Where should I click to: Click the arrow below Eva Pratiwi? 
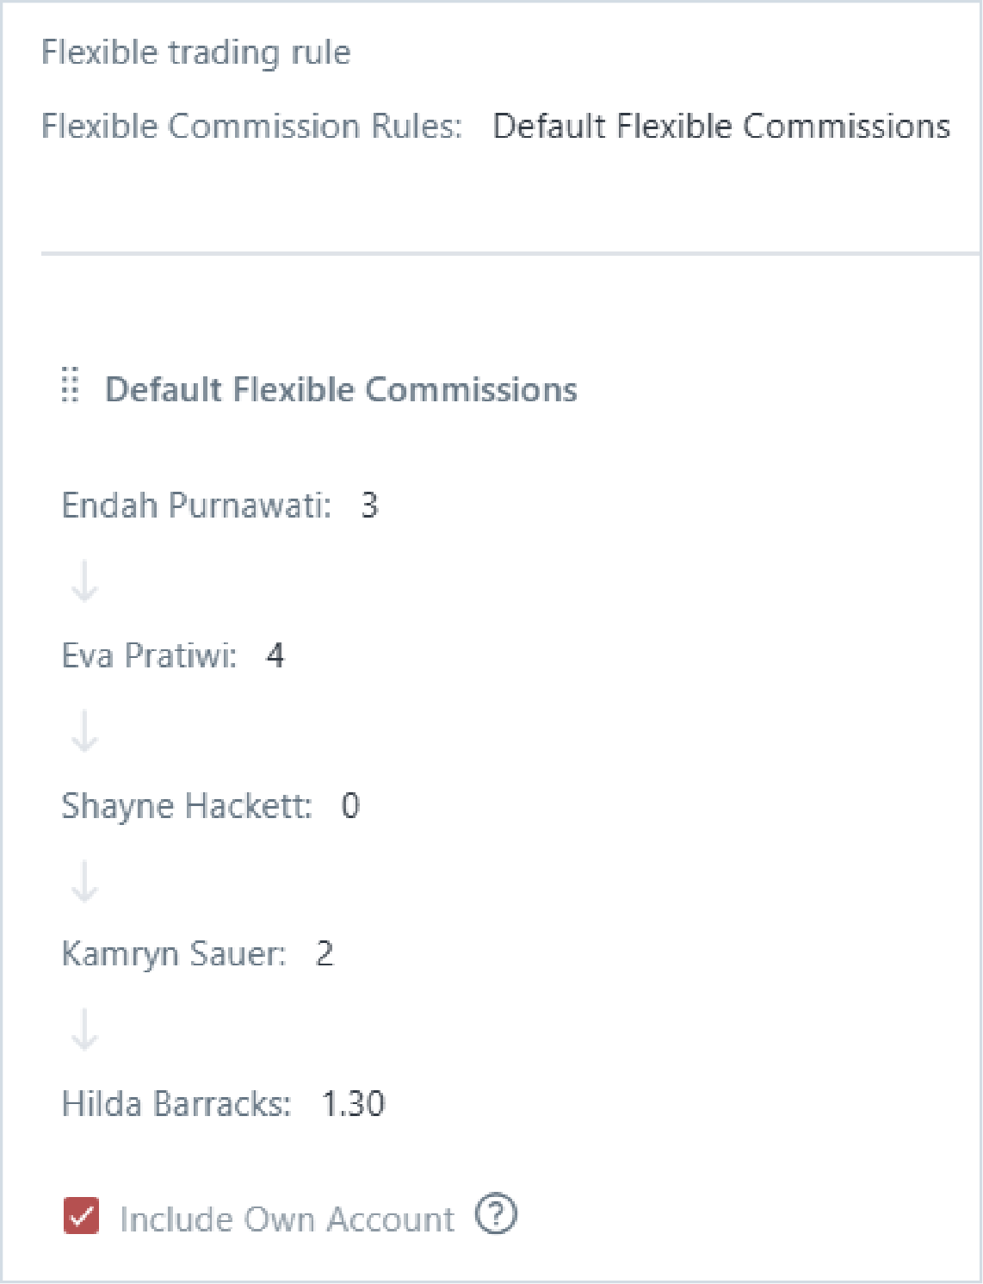(x=84, y=731)
